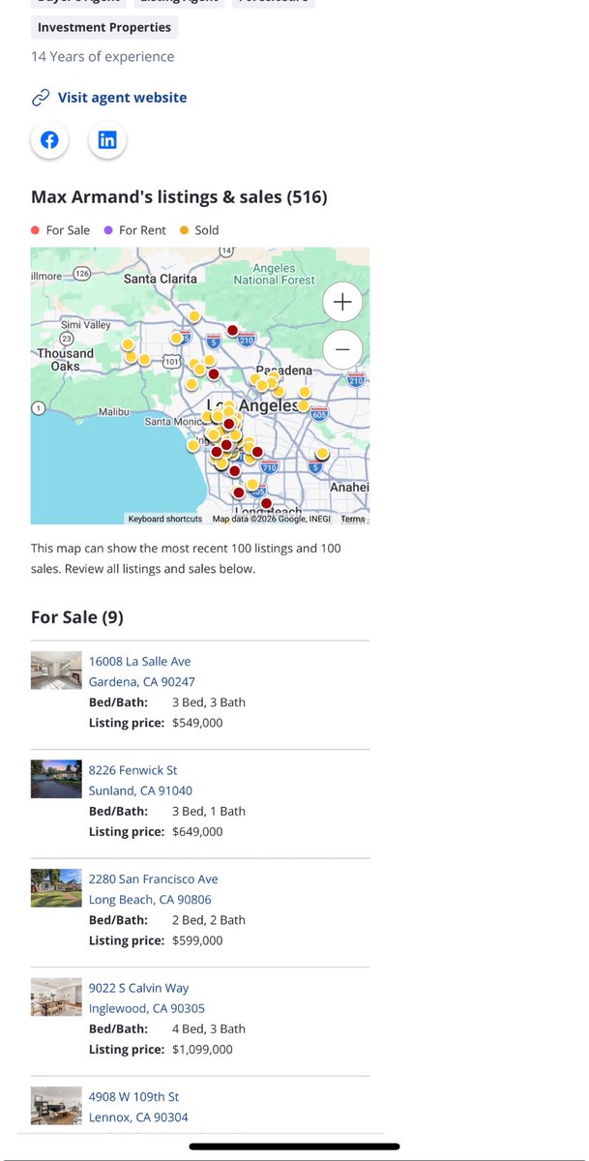
Task: Select the red for-sale marker beside the 210 shield
Action: (x=232, y=331)
